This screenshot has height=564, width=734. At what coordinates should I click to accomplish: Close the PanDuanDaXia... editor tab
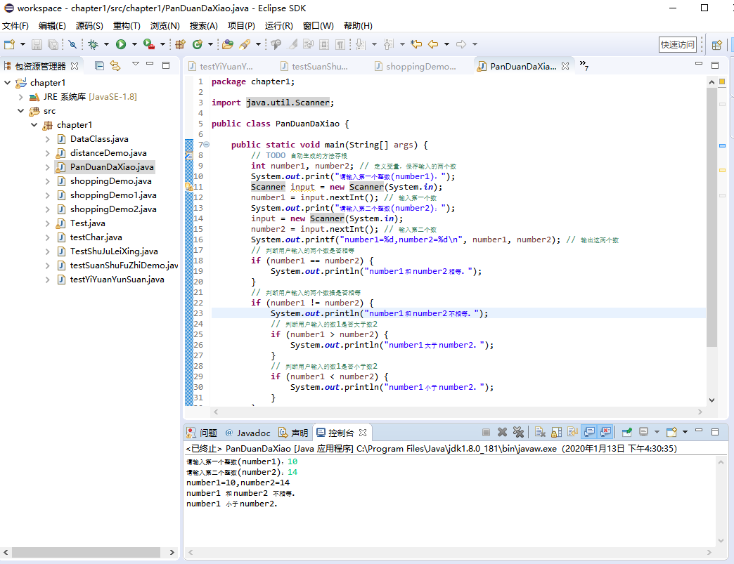pyautogui.click(x=565, y=67)
